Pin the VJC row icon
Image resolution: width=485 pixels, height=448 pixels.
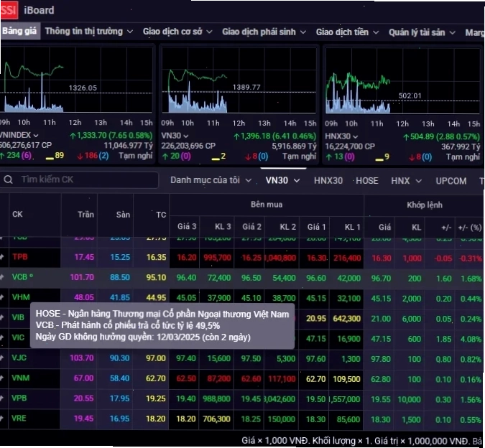click(2, 358)
